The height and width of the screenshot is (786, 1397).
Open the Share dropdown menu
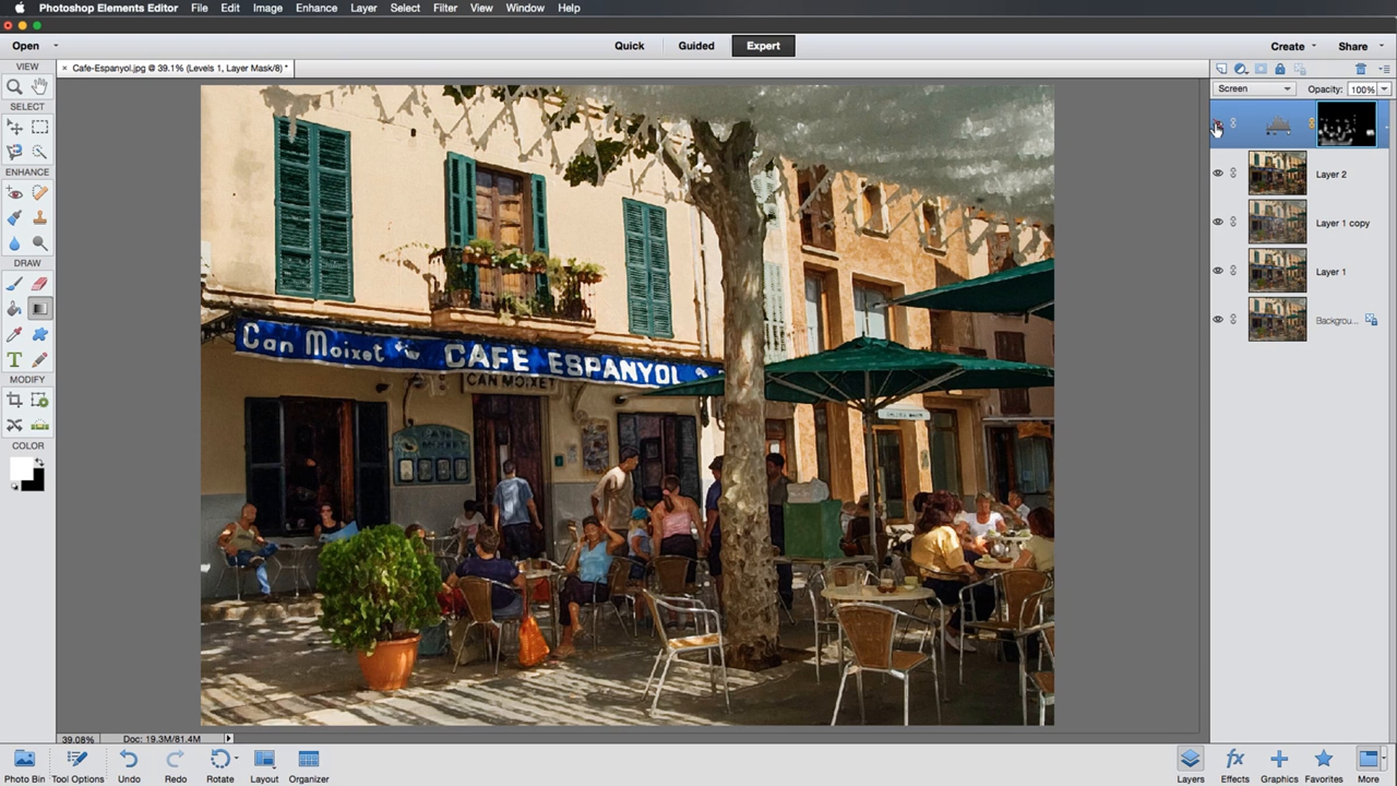click(x=1360, y=46)
